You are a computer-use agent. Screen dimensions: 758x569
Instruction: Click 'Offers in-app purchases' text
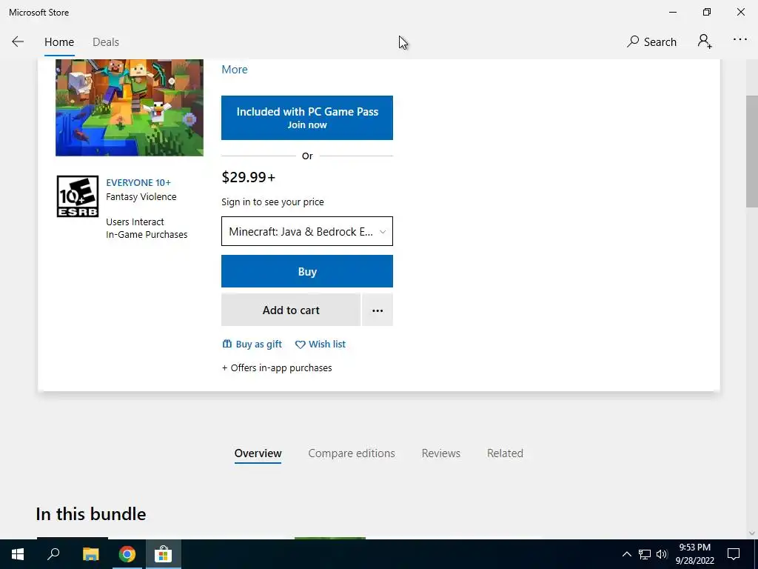pyautogui.click(x=281, y=367)
